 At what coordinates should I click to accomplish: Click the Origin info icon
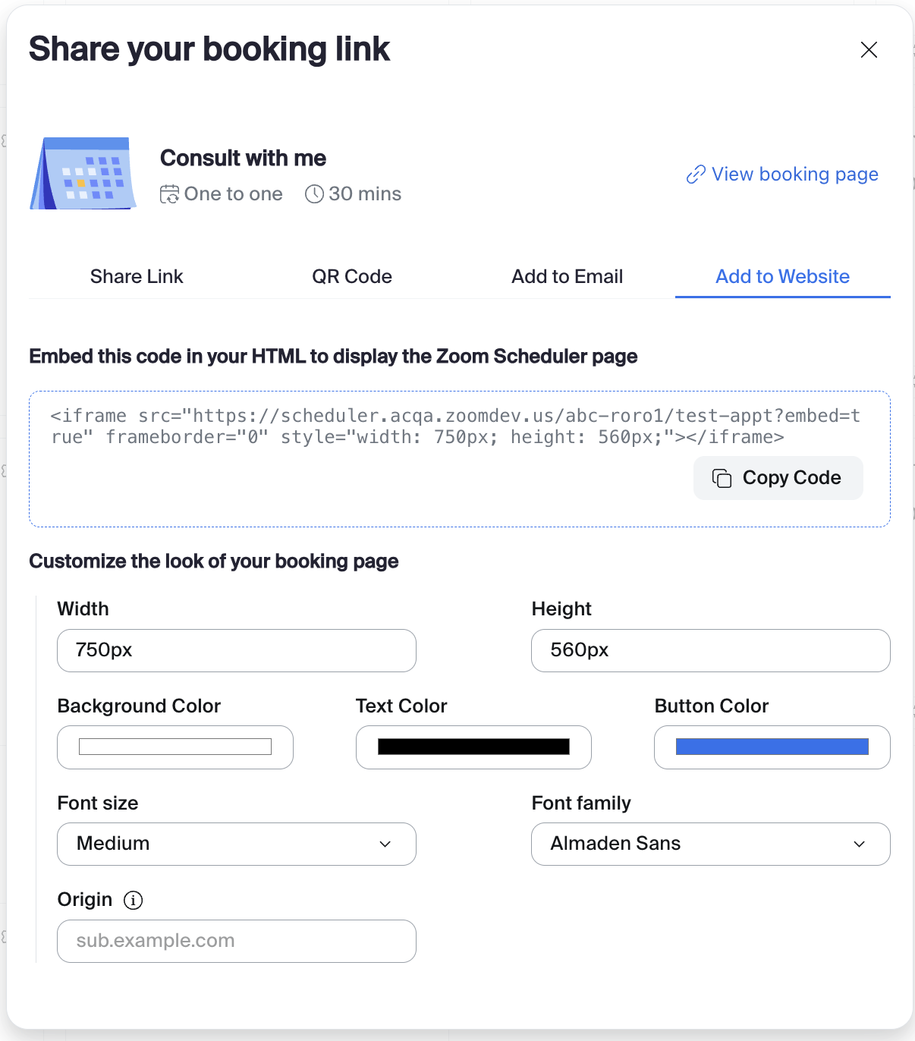coord(133,900)
